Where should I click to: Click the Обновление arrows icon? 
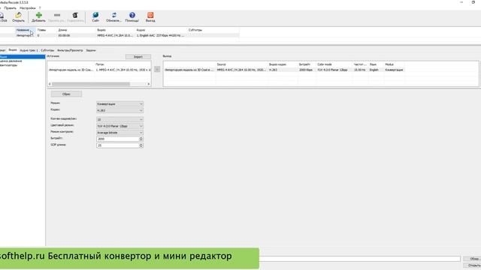click(113, 15)
